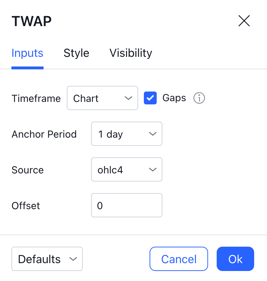This screenshot has width=267, height=281.
Task: Uncheck the Gaps checkbox
Action: (150, 98)
